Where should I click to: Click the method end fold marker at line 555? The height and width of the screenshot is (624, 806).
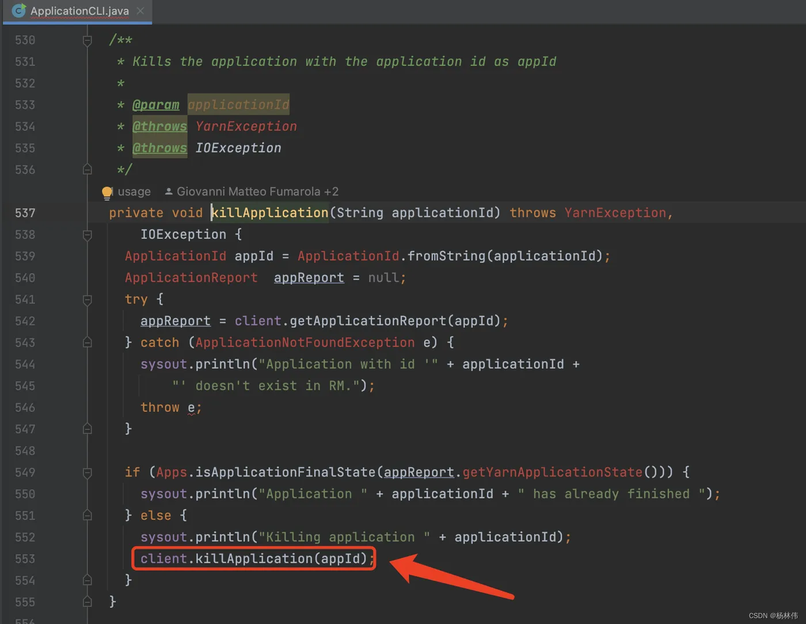tap(88, 602)
